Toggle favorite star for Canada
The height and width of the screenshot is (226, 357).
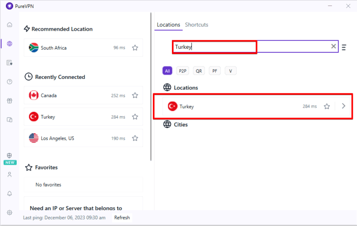[135, 96]
